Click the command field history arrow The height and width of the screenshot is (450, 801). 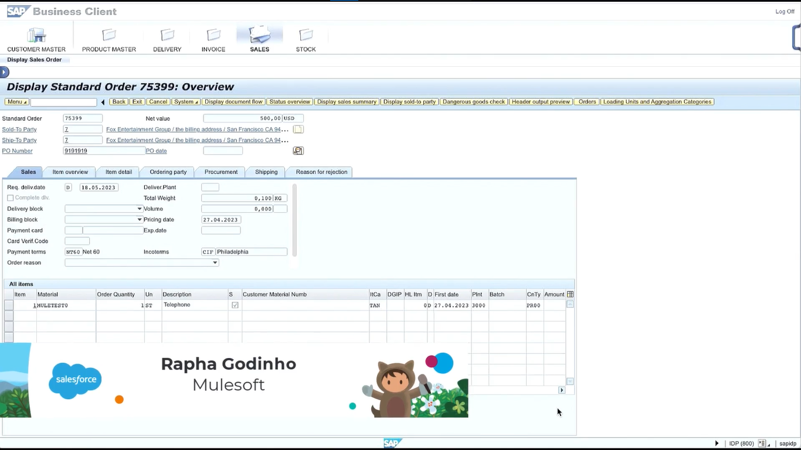(x=103, y=102)
